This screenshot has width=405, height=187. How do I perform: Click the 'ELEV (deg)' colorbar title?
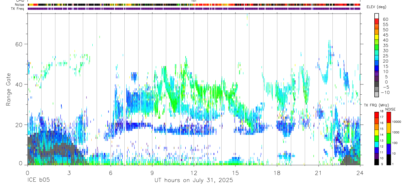point(377,7)
